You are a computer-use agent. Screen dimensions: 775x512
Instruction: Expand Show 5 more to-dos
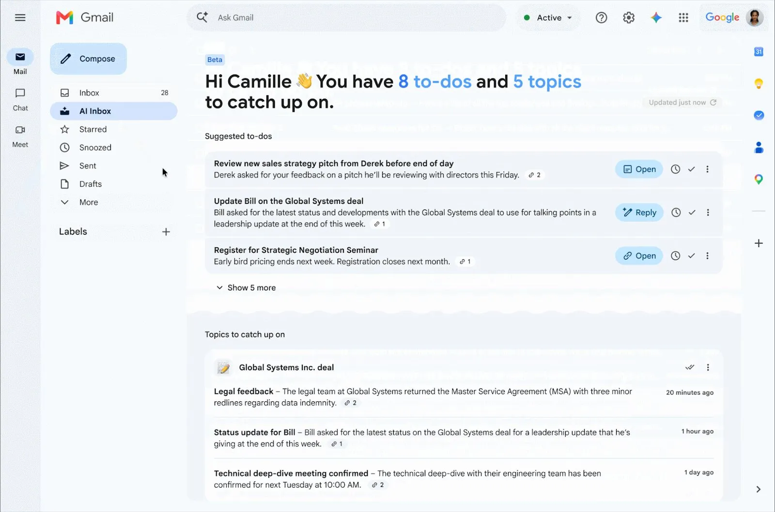[246, 287]
